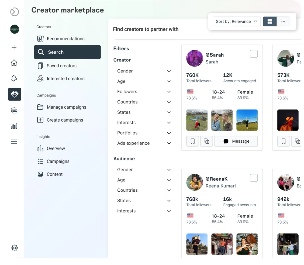Click Campaigns list icon under Insights
Viewport: 304px width, 265px height.
(40, 161)
